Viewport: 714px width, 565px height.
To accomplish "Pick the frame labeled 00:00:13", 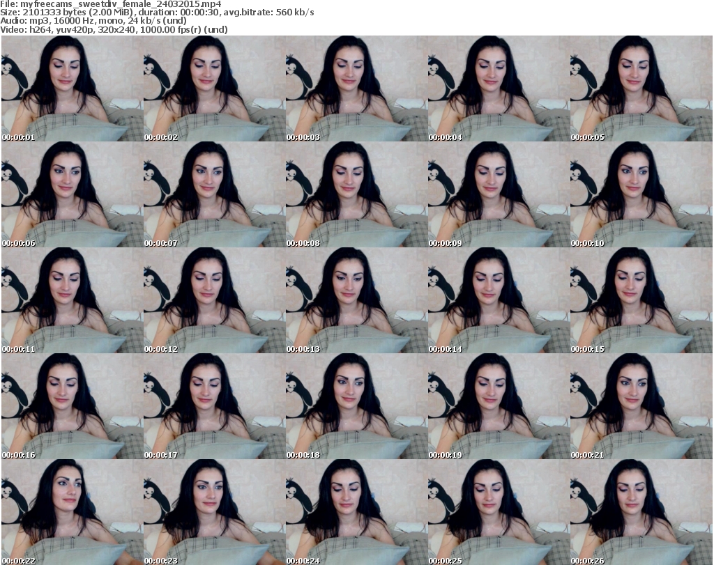I will coord(356,300).
